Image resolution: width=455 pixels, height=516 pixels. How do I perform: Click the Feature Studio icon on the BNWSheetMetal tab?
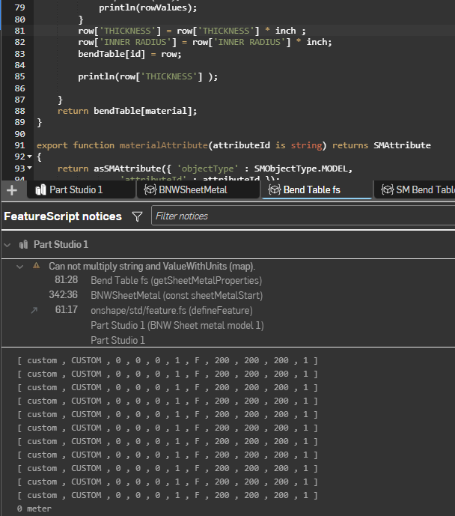[150, 190]
